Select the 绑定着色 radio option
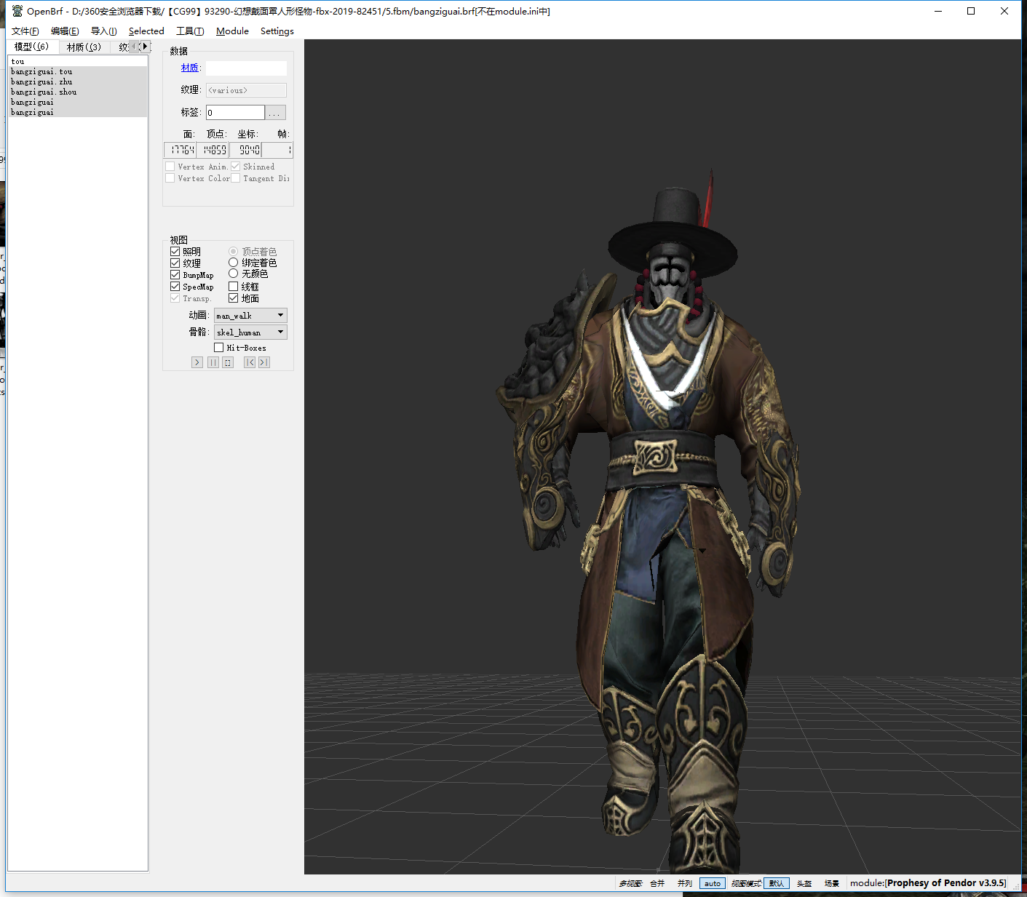The width and height of the screenshot is (1027, 897). click(x=233, y=263)
